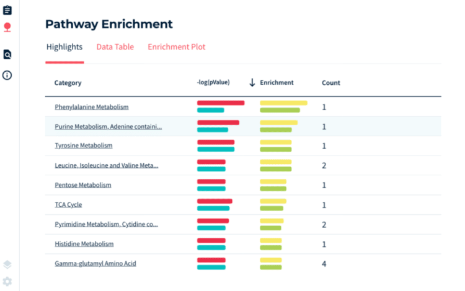Select the Highlights tab
465x291 pixels.
[x=64, y=47]
